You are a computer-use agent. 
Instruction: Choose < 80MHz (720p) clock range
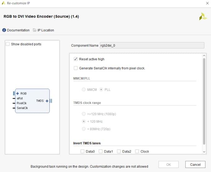tap(84, 129)
